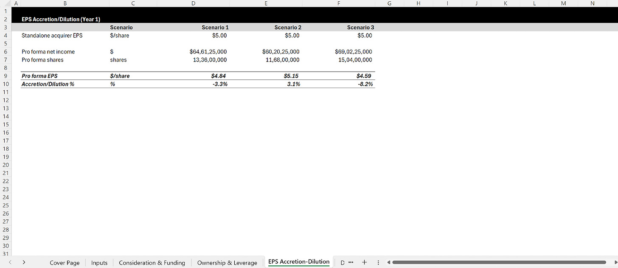The width and height of the screenshot is (618, 268).
Task: Click the 'Pro forma net income' label
Action: (48, 52)
